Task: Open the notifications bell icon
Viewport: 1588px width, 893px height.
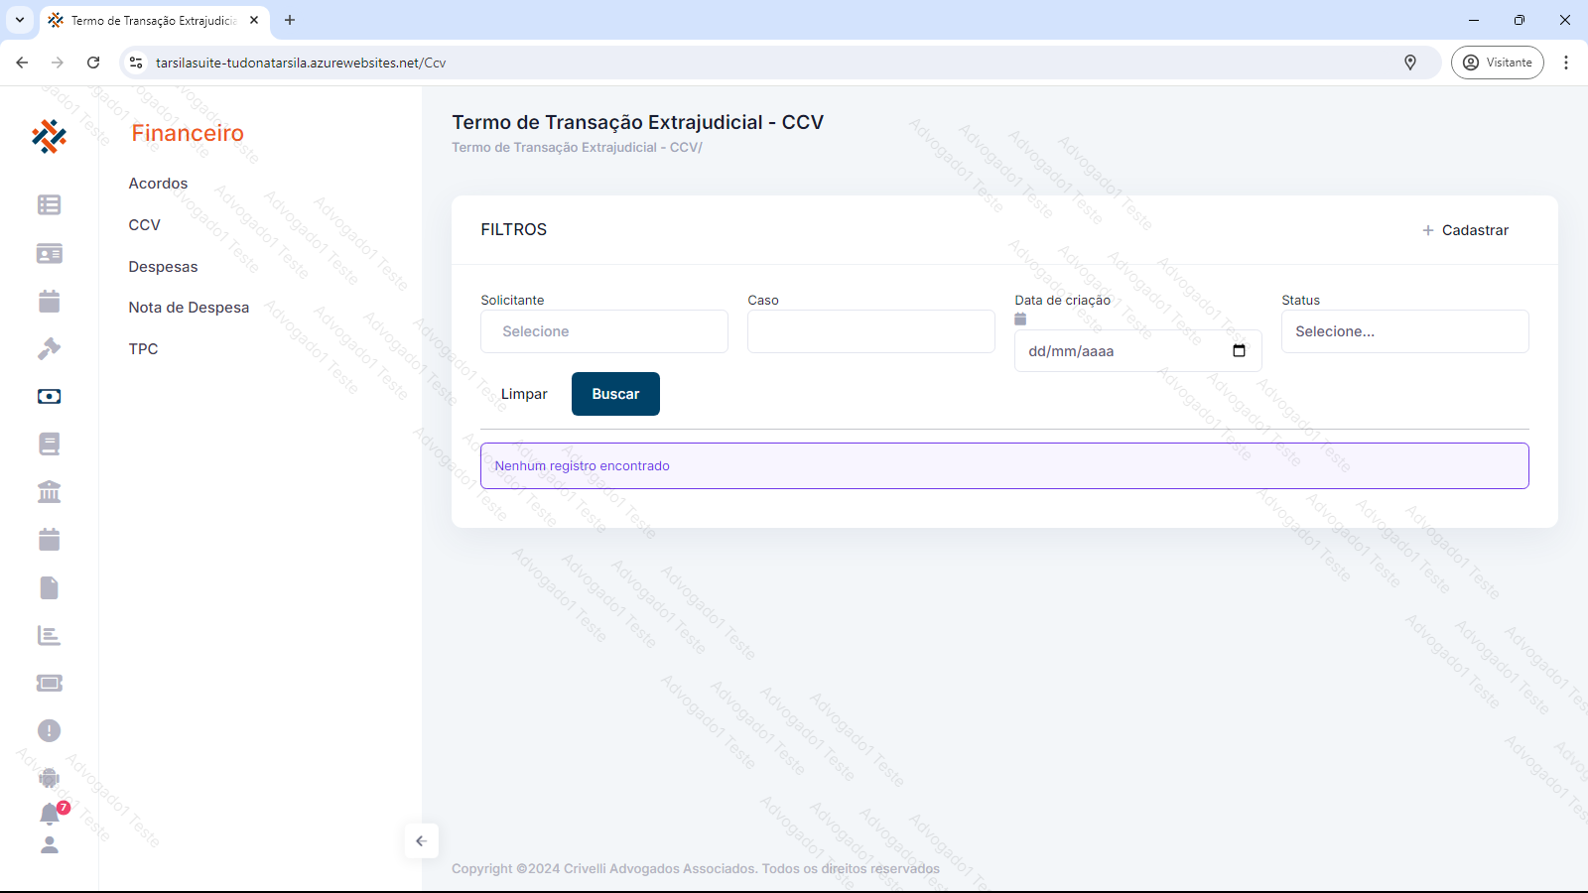Action: pos(50,815)
